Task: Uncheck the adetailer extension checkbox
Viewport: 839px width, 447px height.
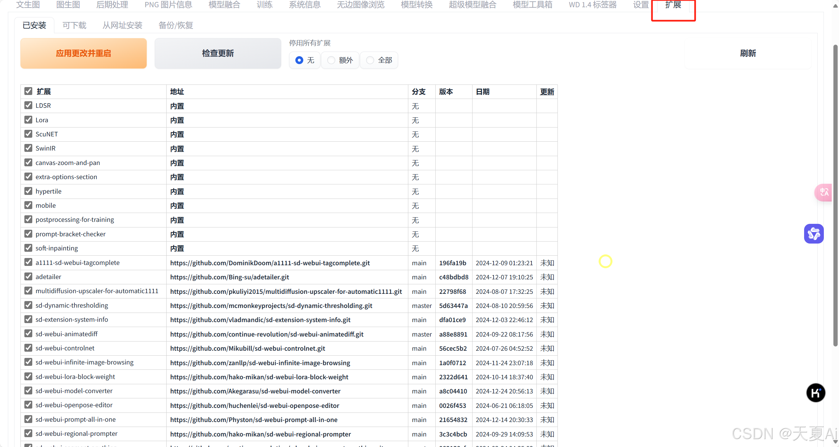Action: click(x=28, y=277)
